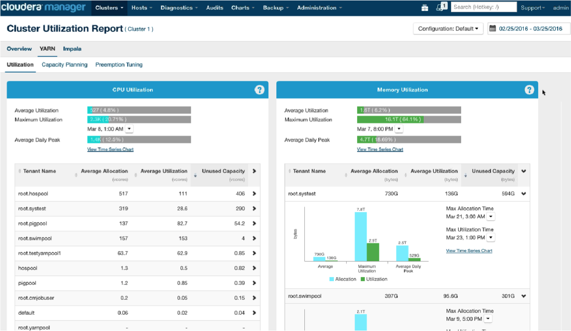Open the Capacity Planning tab
This screenshot has height=331, width=571.
click(x=65, y=65)
